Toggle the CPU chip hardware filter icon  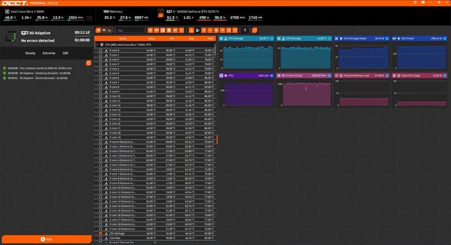point(150,30)
